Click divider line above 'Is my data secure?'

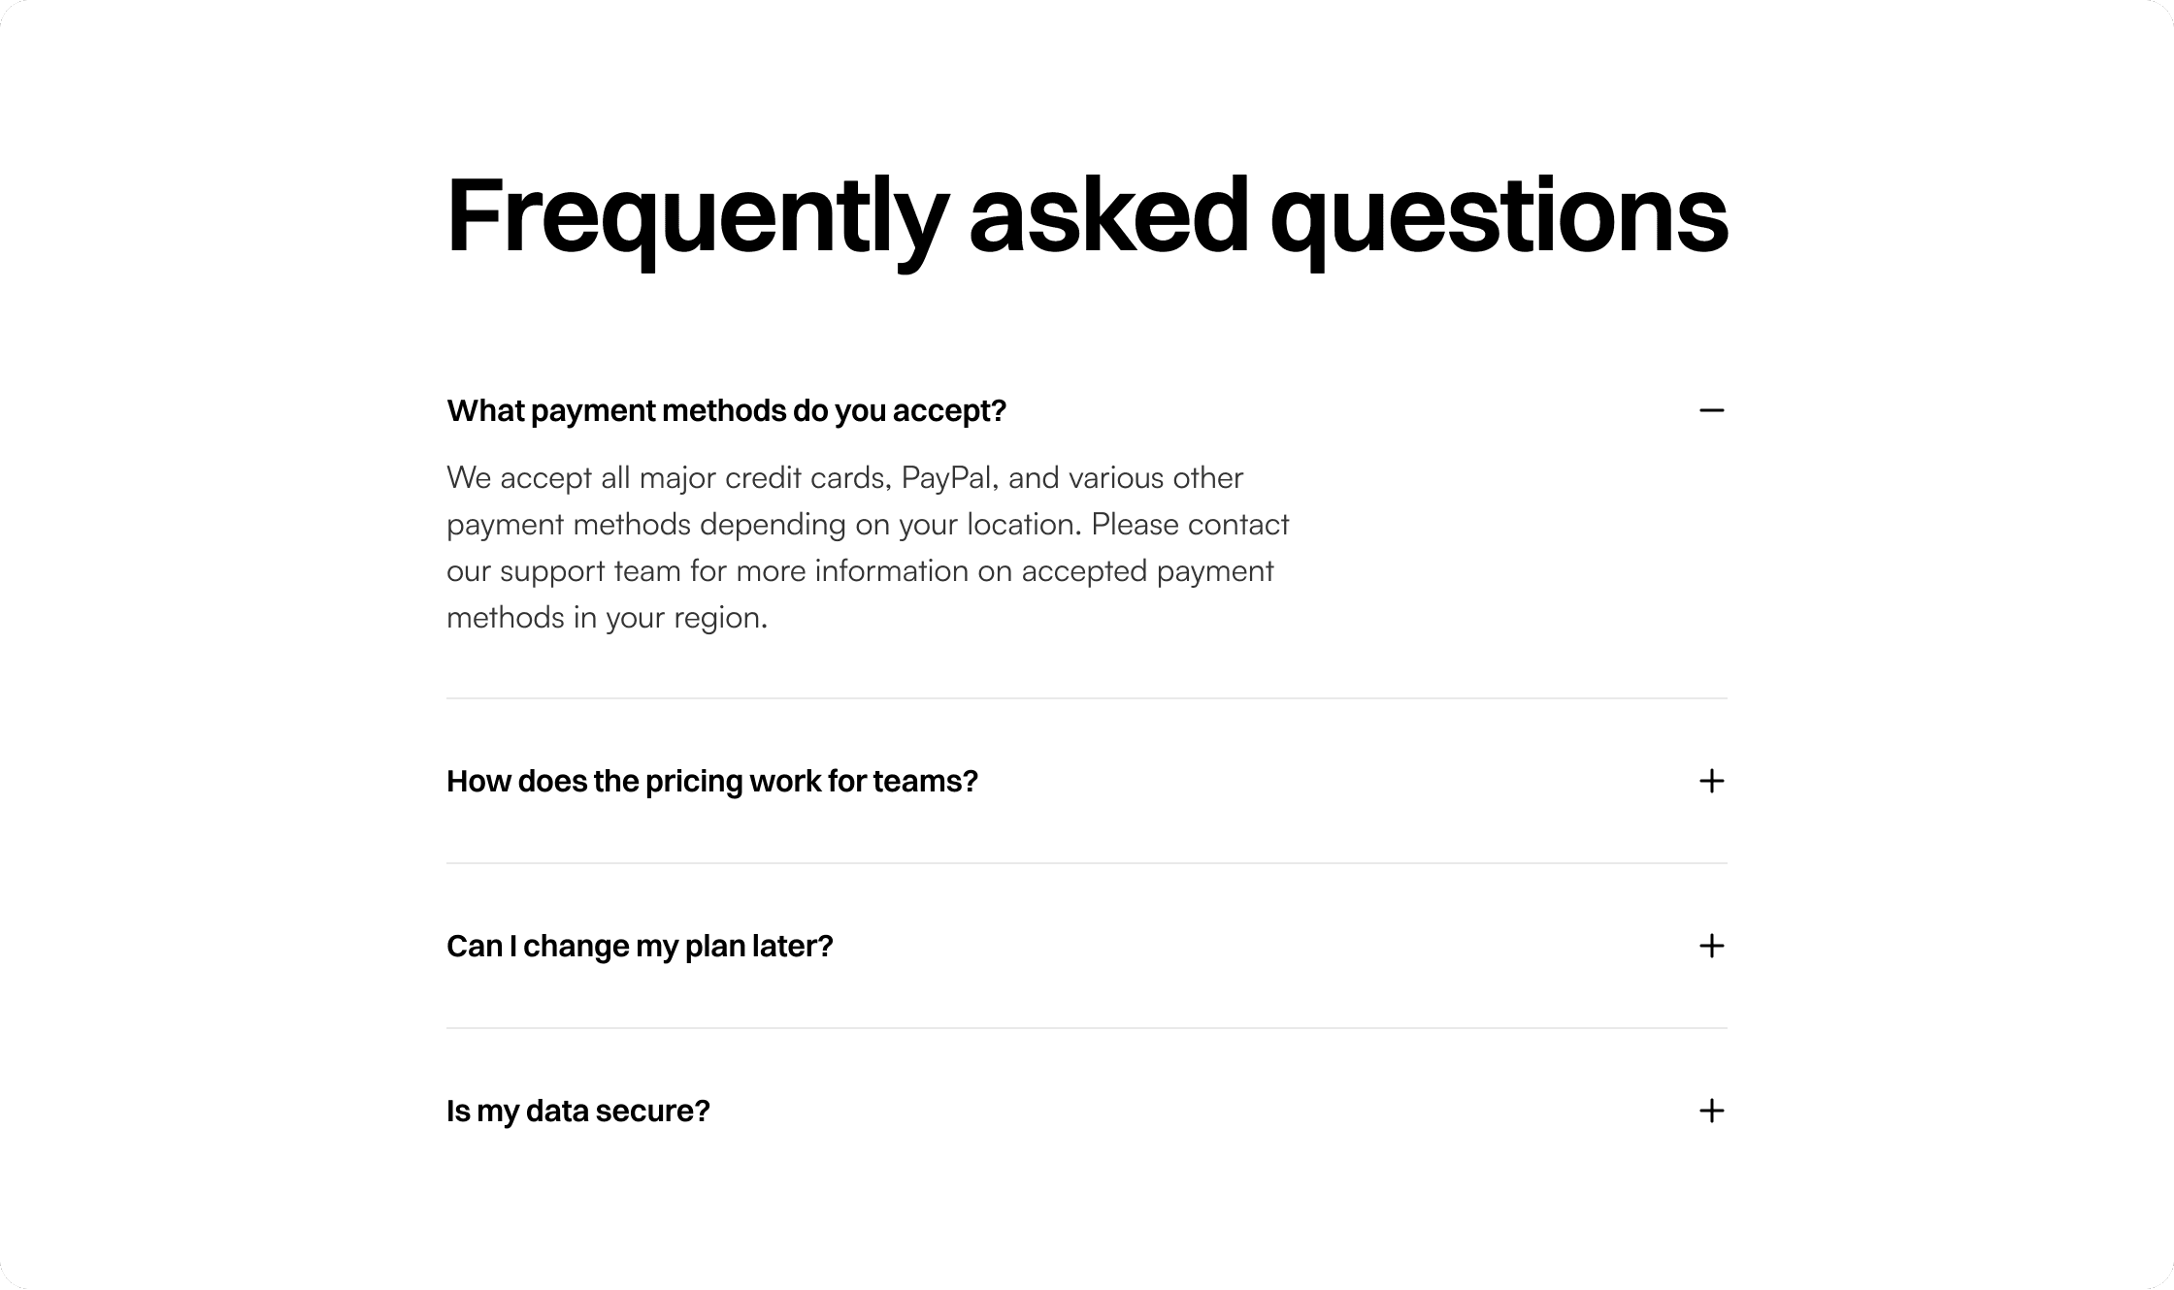[1087, 1028]
